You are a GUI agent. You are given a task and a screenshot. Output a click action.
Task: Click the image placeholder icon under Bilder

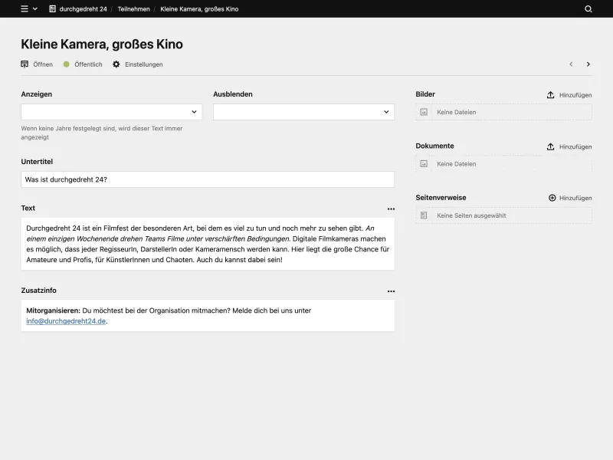424,112
